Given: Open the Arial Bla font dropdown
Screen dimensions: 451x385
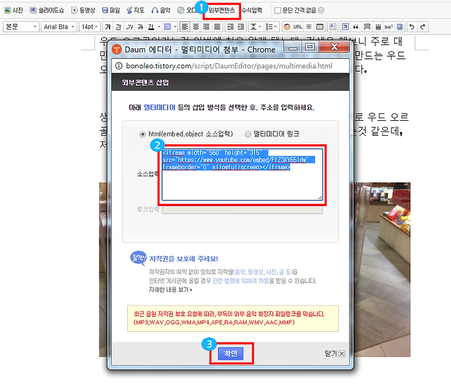Looking at the screenshot, I should (x=59, y=27).
